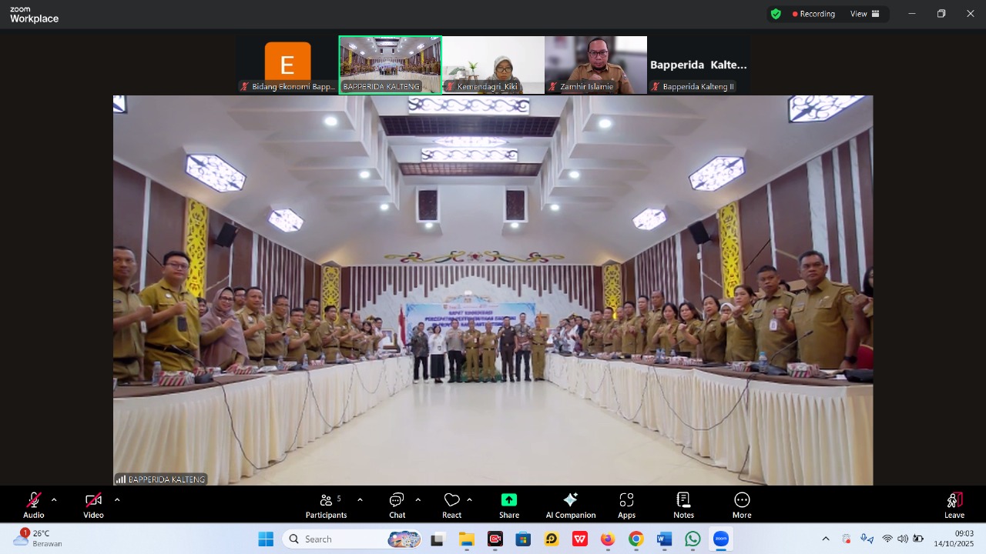This screenshot has height=554, width=986.
Task: Expand the participants options arrow
Action: coord(360,500)
